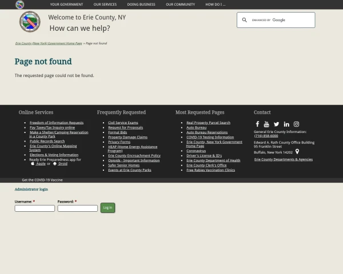Open the Twitter icon in Contact
343x274 pixels.
tap(276, 124)
